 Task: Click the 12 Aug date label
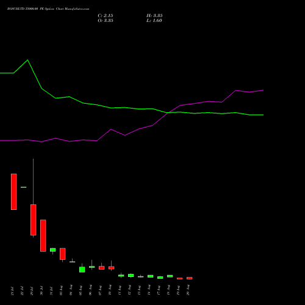pyautogui.click(x=129, y=290)
